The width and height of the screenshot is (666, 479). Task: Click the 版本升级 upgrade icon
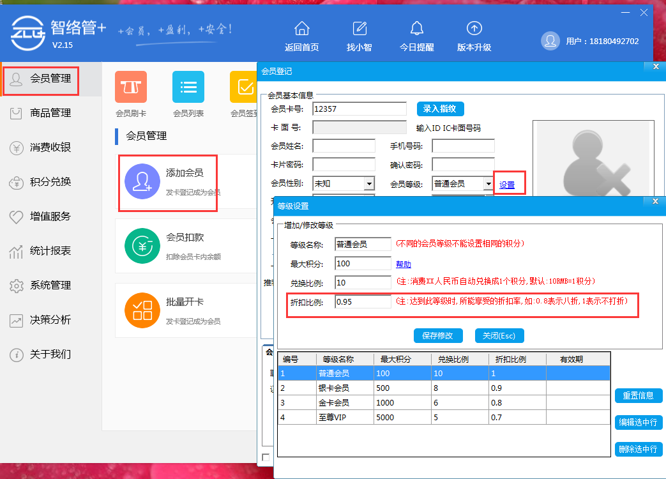coord(474,29)
